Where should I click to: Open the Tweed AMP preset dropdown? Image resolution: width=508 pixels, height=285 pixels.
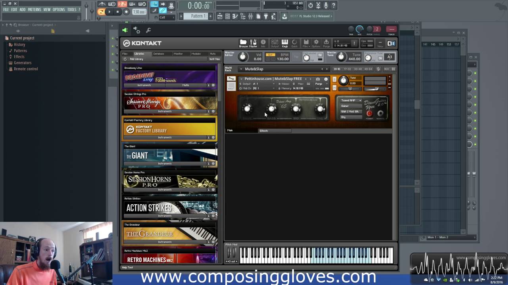tap(351, 101)
